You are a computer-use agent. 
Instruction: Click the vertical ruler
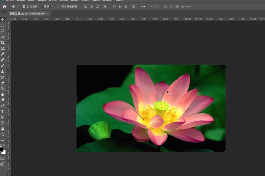pos(9,98)
